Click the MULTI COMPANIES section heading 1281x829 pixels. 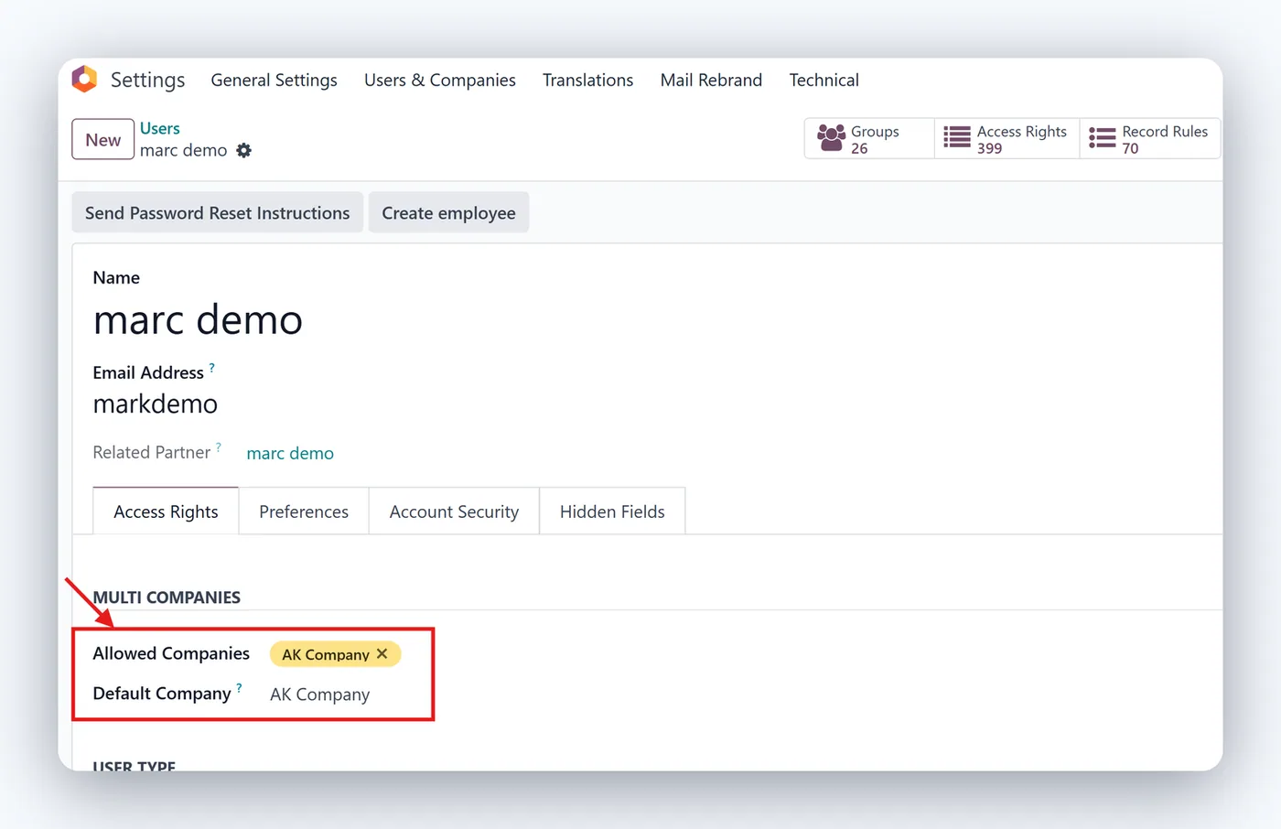point(167,598)
